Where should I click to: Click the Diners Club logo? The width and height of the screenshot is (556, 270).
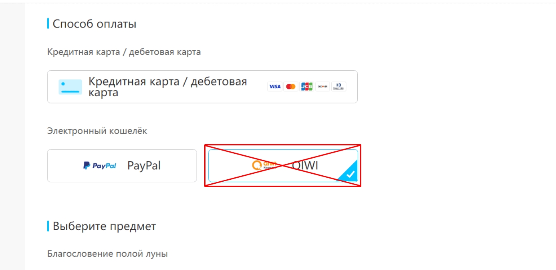339,87
